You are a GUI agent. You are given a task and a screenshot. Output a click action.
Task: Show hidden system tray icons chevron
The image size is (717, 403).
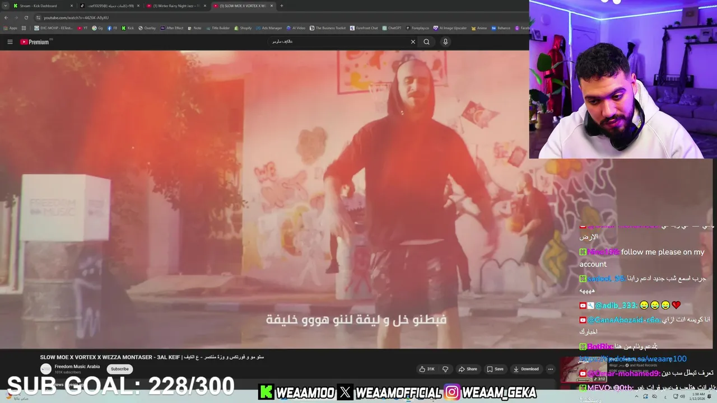(637, 396)
